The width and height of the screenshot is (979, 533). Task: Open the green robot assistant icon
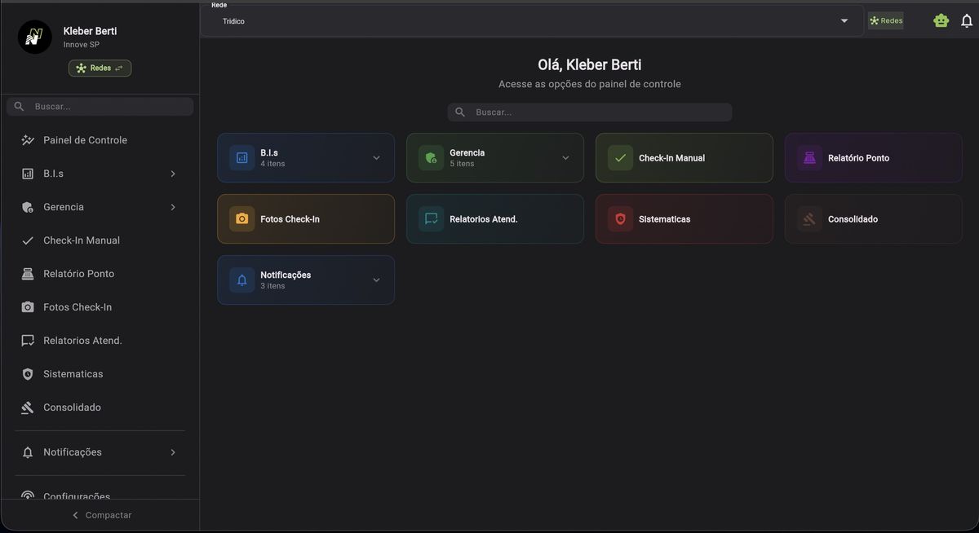941,20
